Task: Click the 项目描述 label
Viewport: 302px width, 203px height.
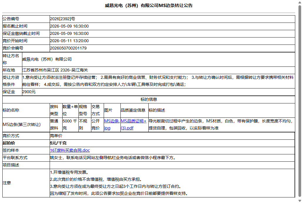Action: coord(11,165)
